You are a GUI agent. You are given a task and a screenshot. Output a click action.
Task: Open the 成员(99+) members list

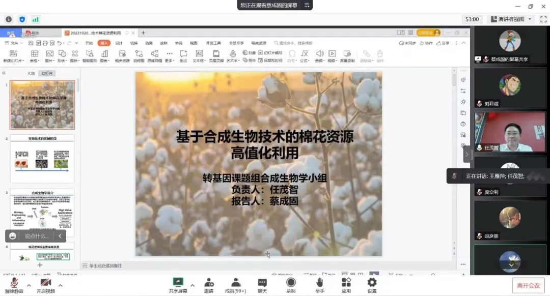(x=235, y=283)
